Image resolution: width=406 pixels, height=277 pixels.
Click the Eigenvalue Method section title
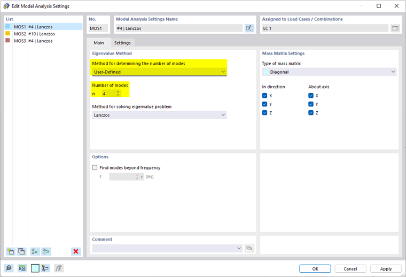coord(112,53)
